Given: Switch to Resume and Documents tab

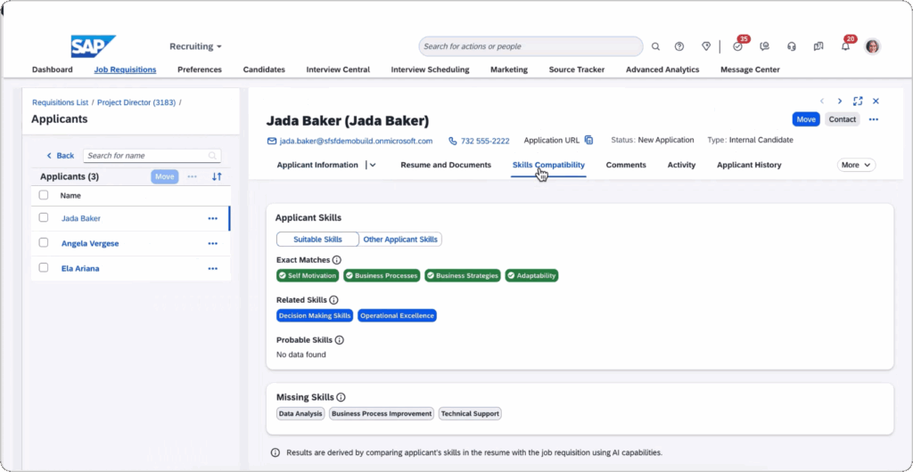Looking at the screenshot, I should [x=446, y=165].
